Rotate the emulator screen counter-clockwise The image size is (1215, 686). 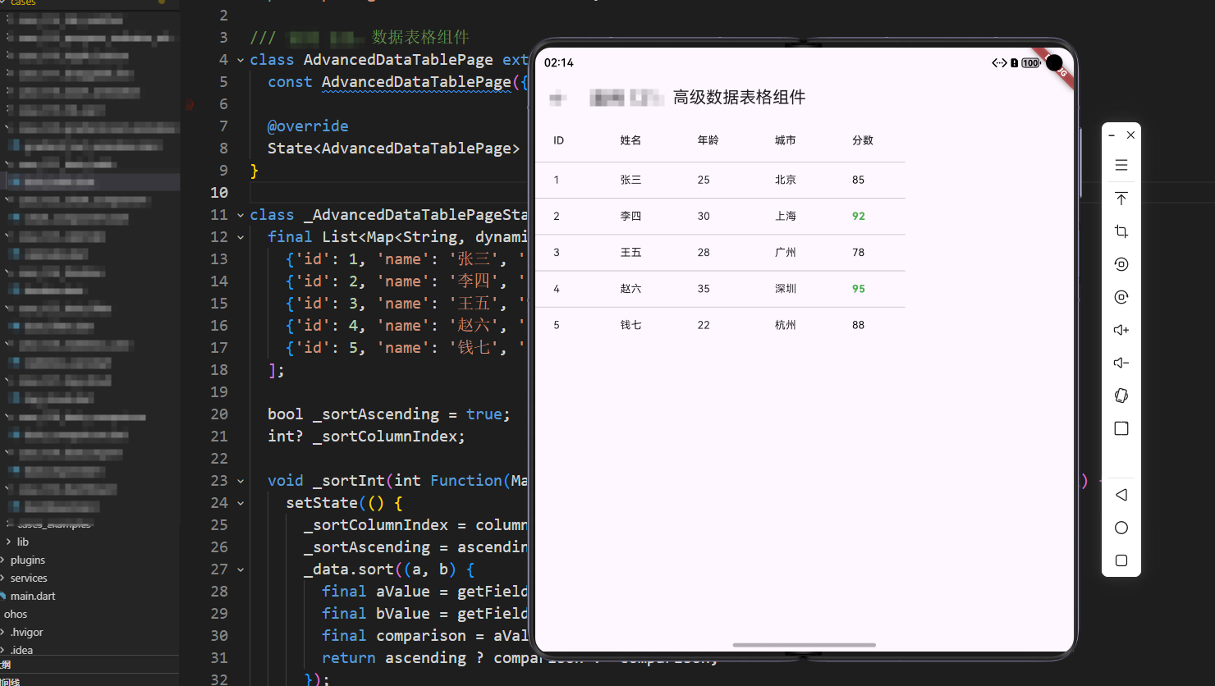pos(1121,264)
